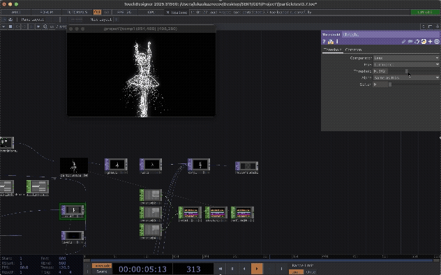Switch to the Common parameter tab
Viewport: 441px width, 275px height.
(353, 50)
